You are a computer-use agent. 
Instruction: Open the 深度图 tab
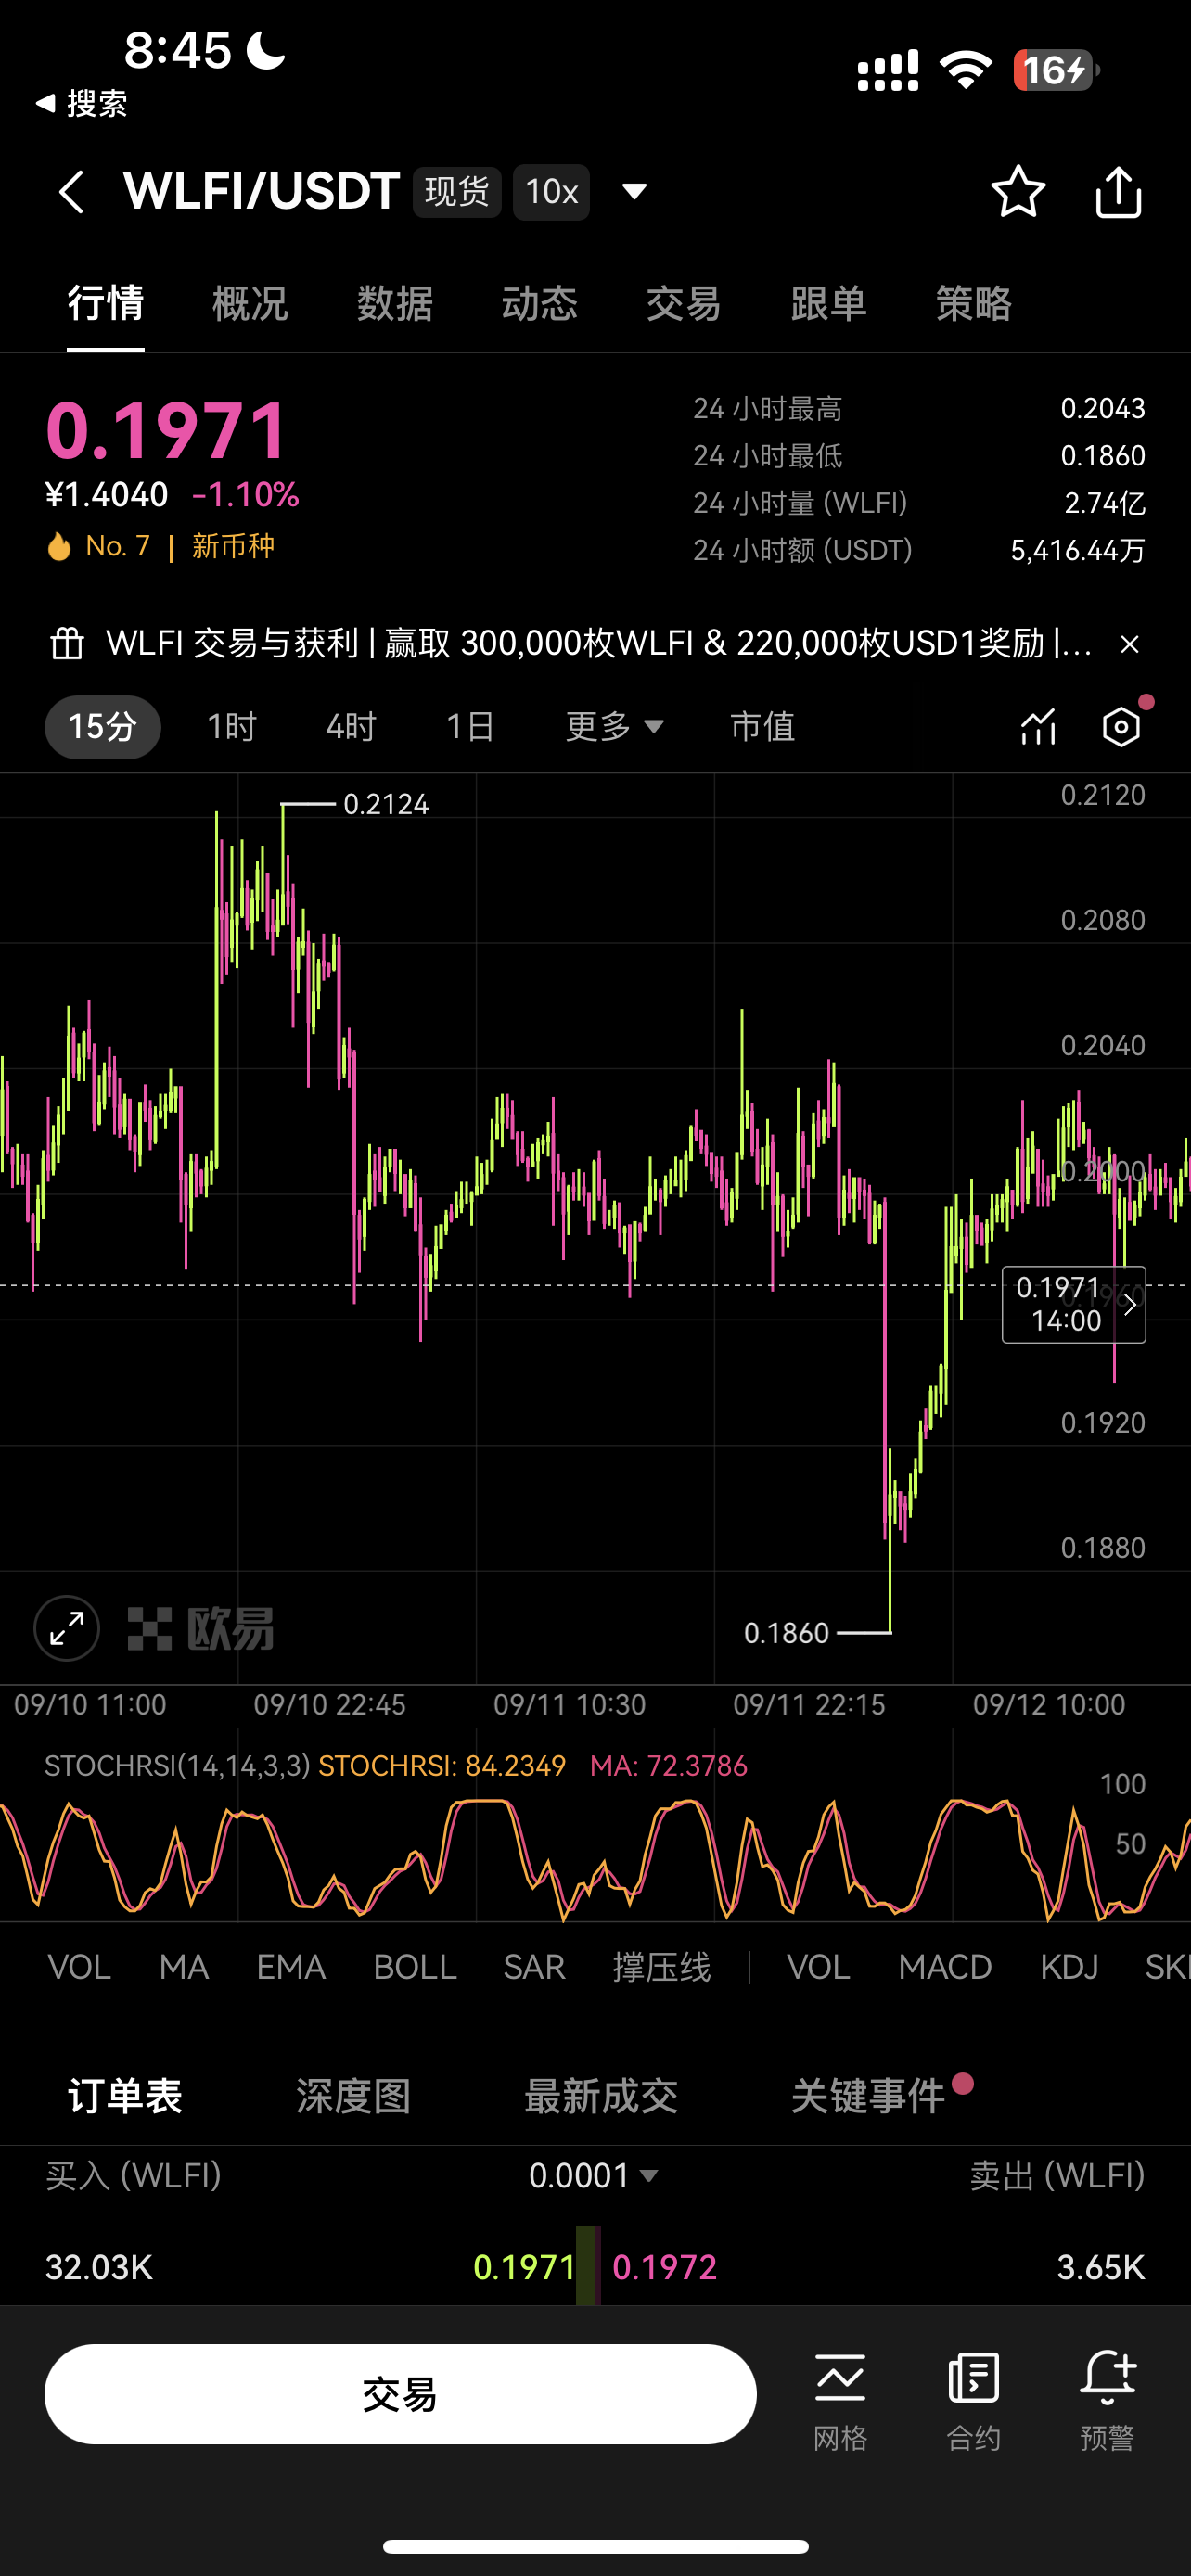[353, 2096]
